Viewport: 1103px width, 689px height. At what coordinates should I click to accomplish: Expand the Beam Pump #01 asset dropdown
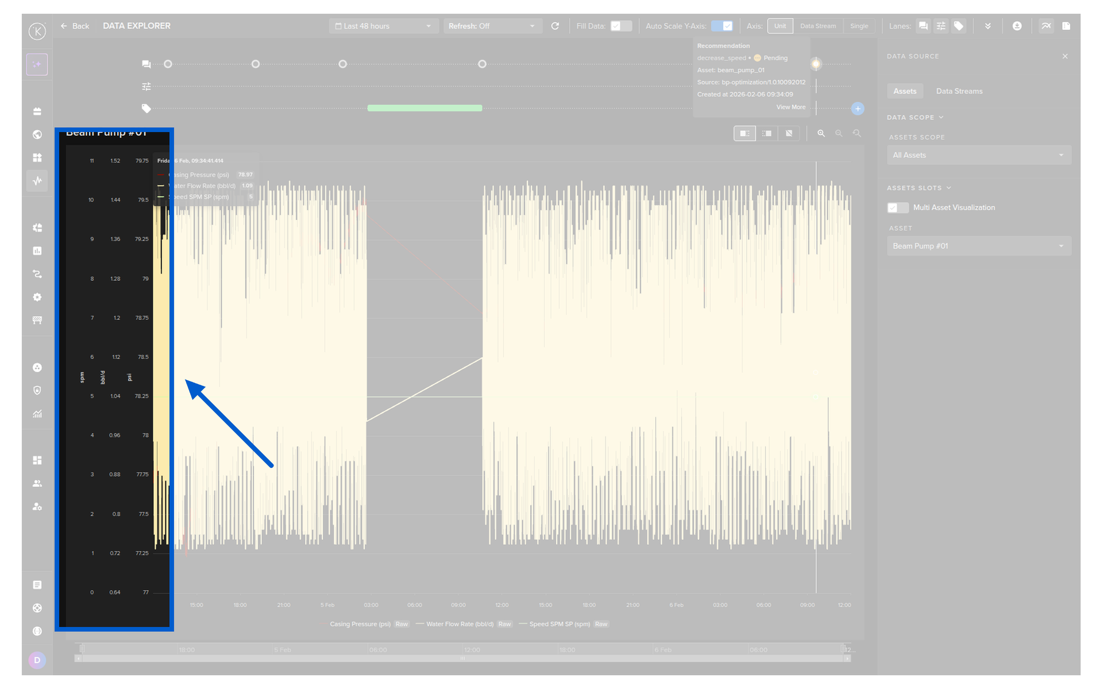[x=978, y=246]
